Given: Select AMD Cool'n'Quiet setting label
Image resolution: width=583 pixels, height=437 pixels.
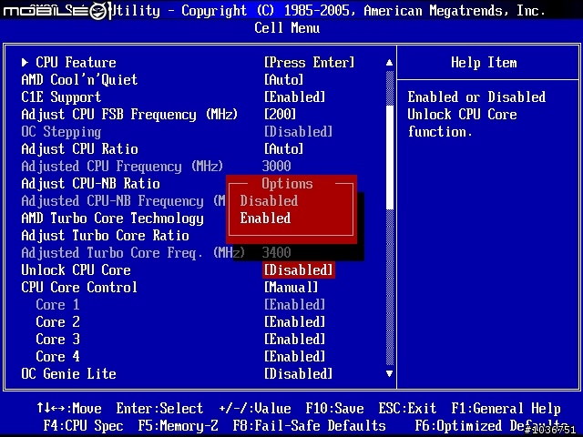Looking at the screenshot, I should (x=79, y=79).
